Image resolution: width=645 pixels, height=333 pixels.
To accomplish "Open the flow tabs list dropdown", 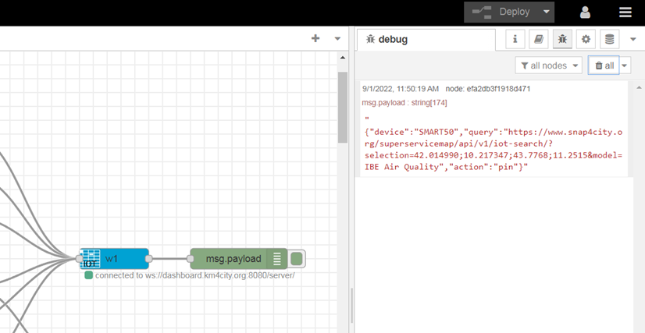I will tap(337, 38).
